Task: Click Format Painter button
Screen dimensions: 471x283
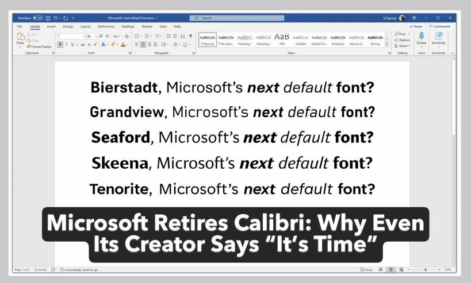Action: 39,46
